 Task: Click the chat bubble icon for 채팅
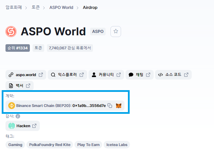pyautogui.click(x=131, y=75)
